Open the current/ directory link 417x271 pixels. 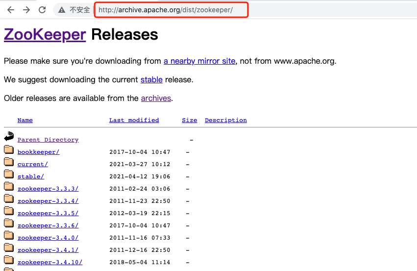(33, 164)
